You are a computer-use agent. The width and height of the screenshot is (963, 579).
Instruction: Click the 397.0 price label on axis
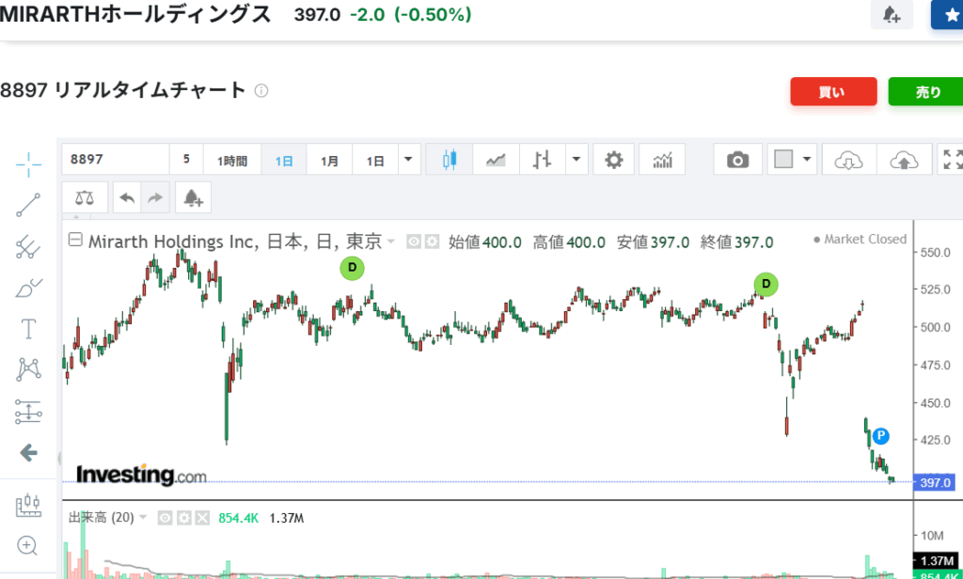point(935,482)
